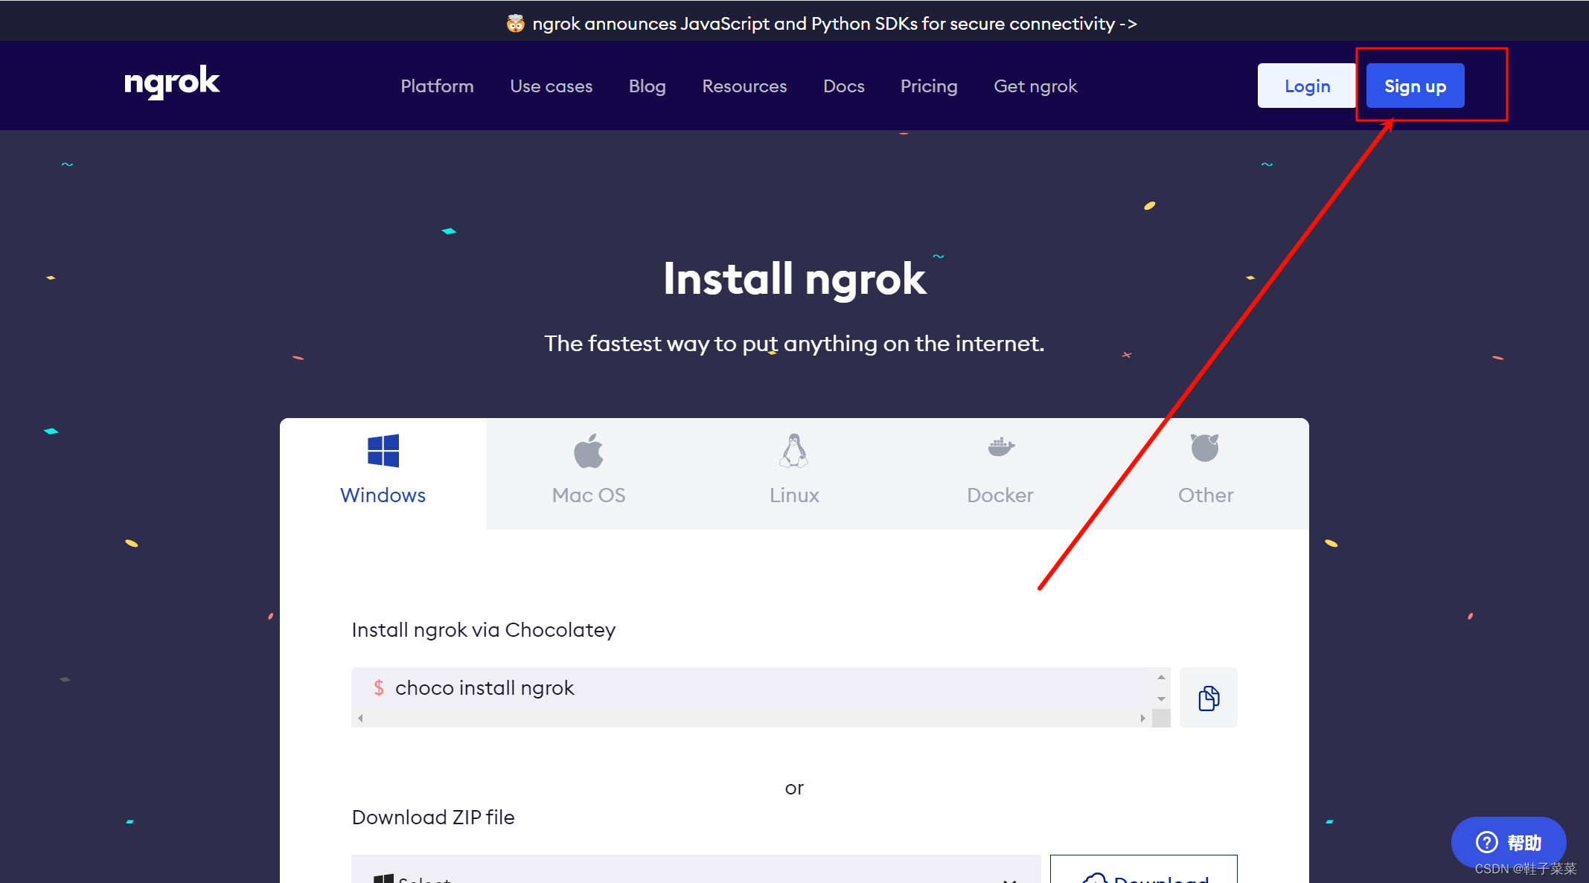Open the Resources menu
The height and width of the screenshot is (883, 1589).
744,86
